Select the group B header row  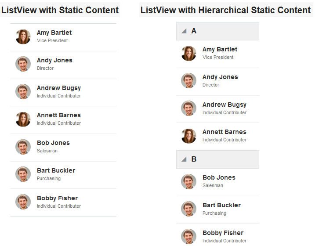pyautogui.click(x=217, y=159)
